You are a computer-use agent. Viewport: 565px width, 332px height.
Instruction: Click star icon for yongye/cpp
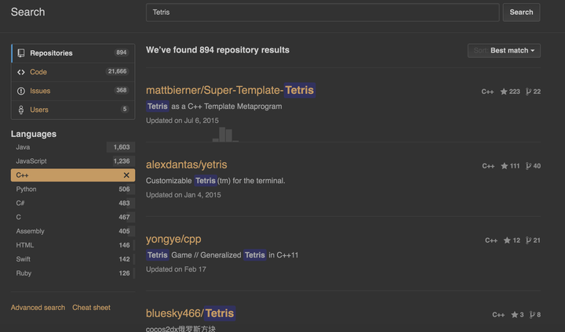[507, 240]
